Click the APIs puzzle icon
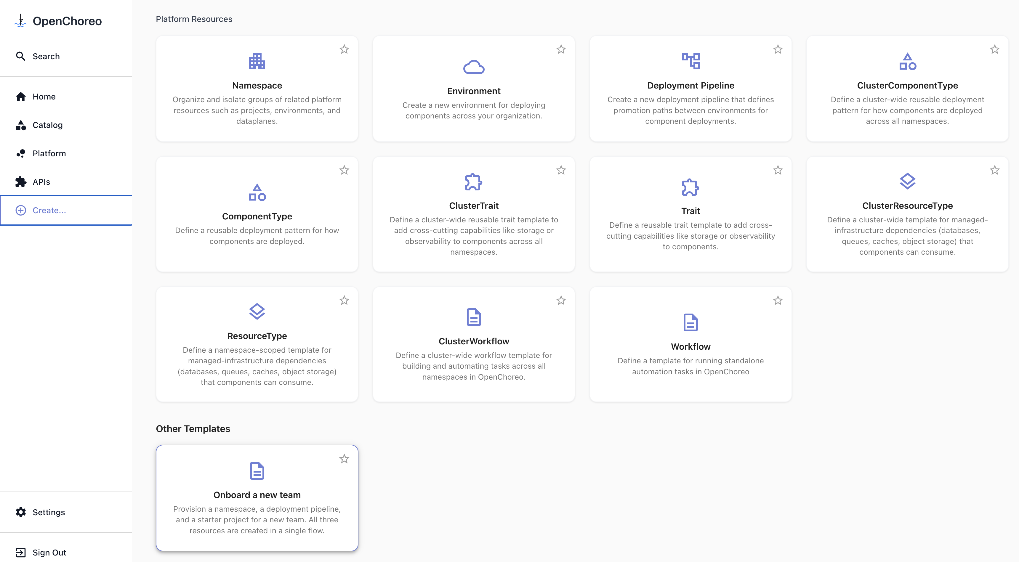 click(20, 182)
